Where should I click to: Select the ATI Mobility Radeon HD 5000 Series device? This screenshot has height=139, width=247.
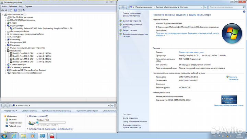pyautogui.click(x=43, y=28)
